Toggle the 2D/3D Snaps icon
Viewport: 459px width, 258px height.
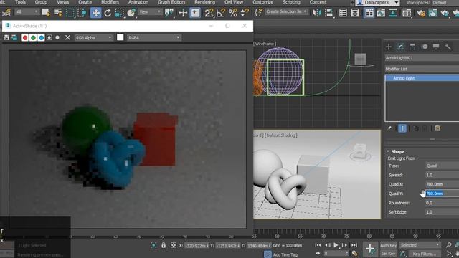coord(209,13)
